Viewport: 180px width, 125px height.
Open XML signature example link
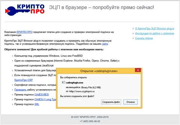point(37,104)
